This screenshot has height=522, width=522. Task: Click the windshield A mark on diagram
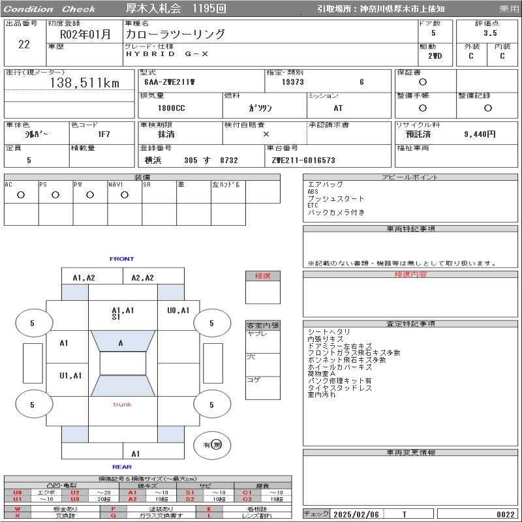(121, 343)
